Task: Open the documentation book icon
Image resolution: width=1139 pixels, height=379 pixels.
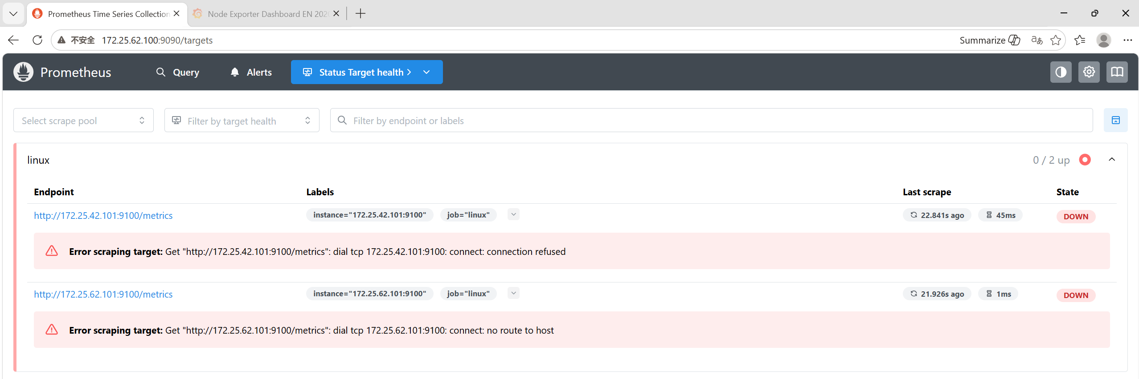Action: click(1117, 72)
